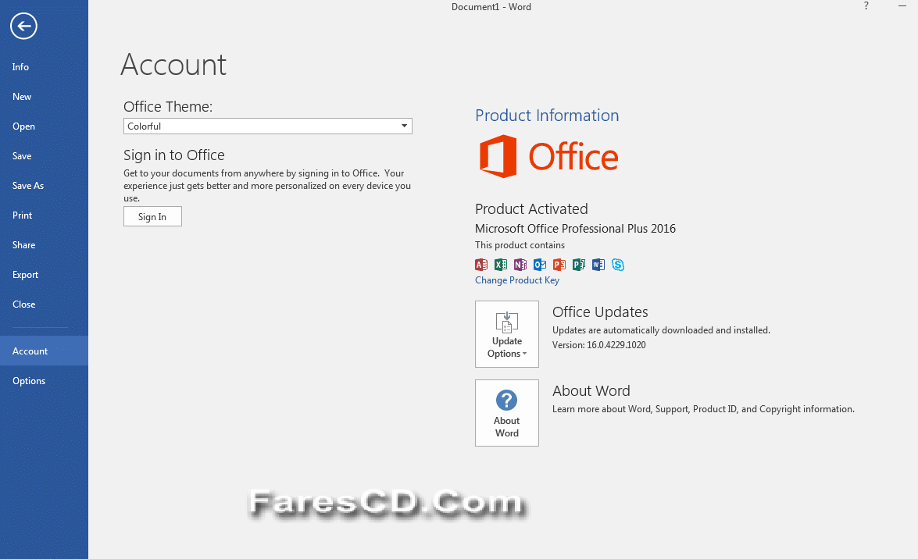Click the Product Information heading
The height and width of the screenshot is (559, 918).
[x=547, y=116]
